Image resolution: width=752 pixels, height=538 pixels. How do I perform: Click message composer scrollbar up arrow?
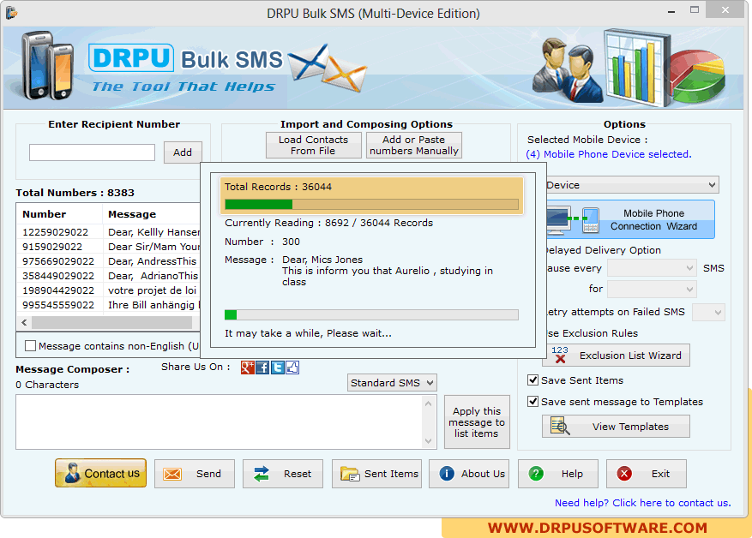pyautogui.click(x=429, y=403)
